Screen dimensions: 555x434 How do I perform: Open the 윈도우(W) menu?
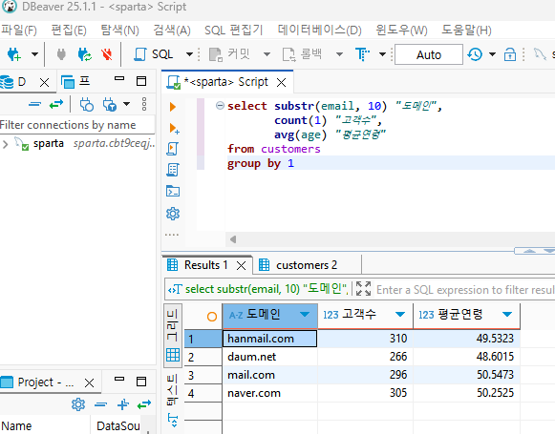tap(401, 30)
